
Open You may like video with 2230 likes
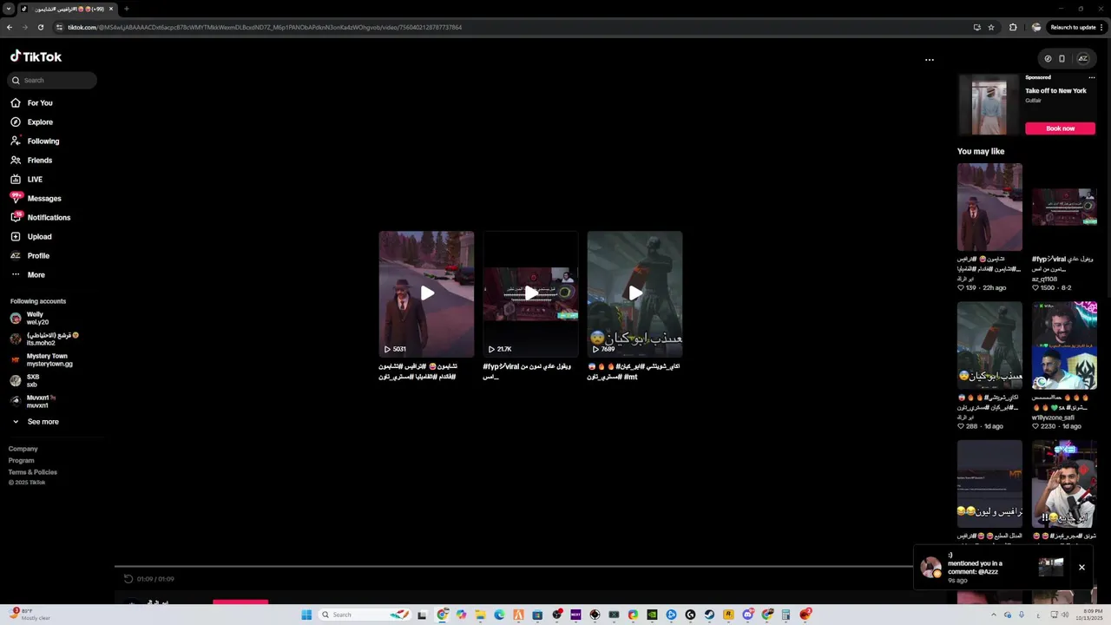pos(1064,345)
